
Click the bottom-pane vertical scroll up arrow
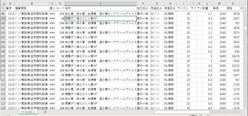tap(246, 13)
